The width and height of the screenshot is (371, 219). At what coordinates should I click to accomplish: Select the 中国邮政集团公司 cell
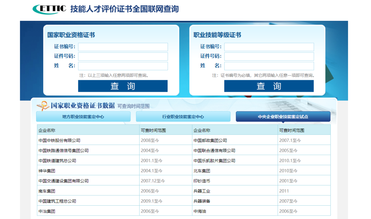coord(235,141)
